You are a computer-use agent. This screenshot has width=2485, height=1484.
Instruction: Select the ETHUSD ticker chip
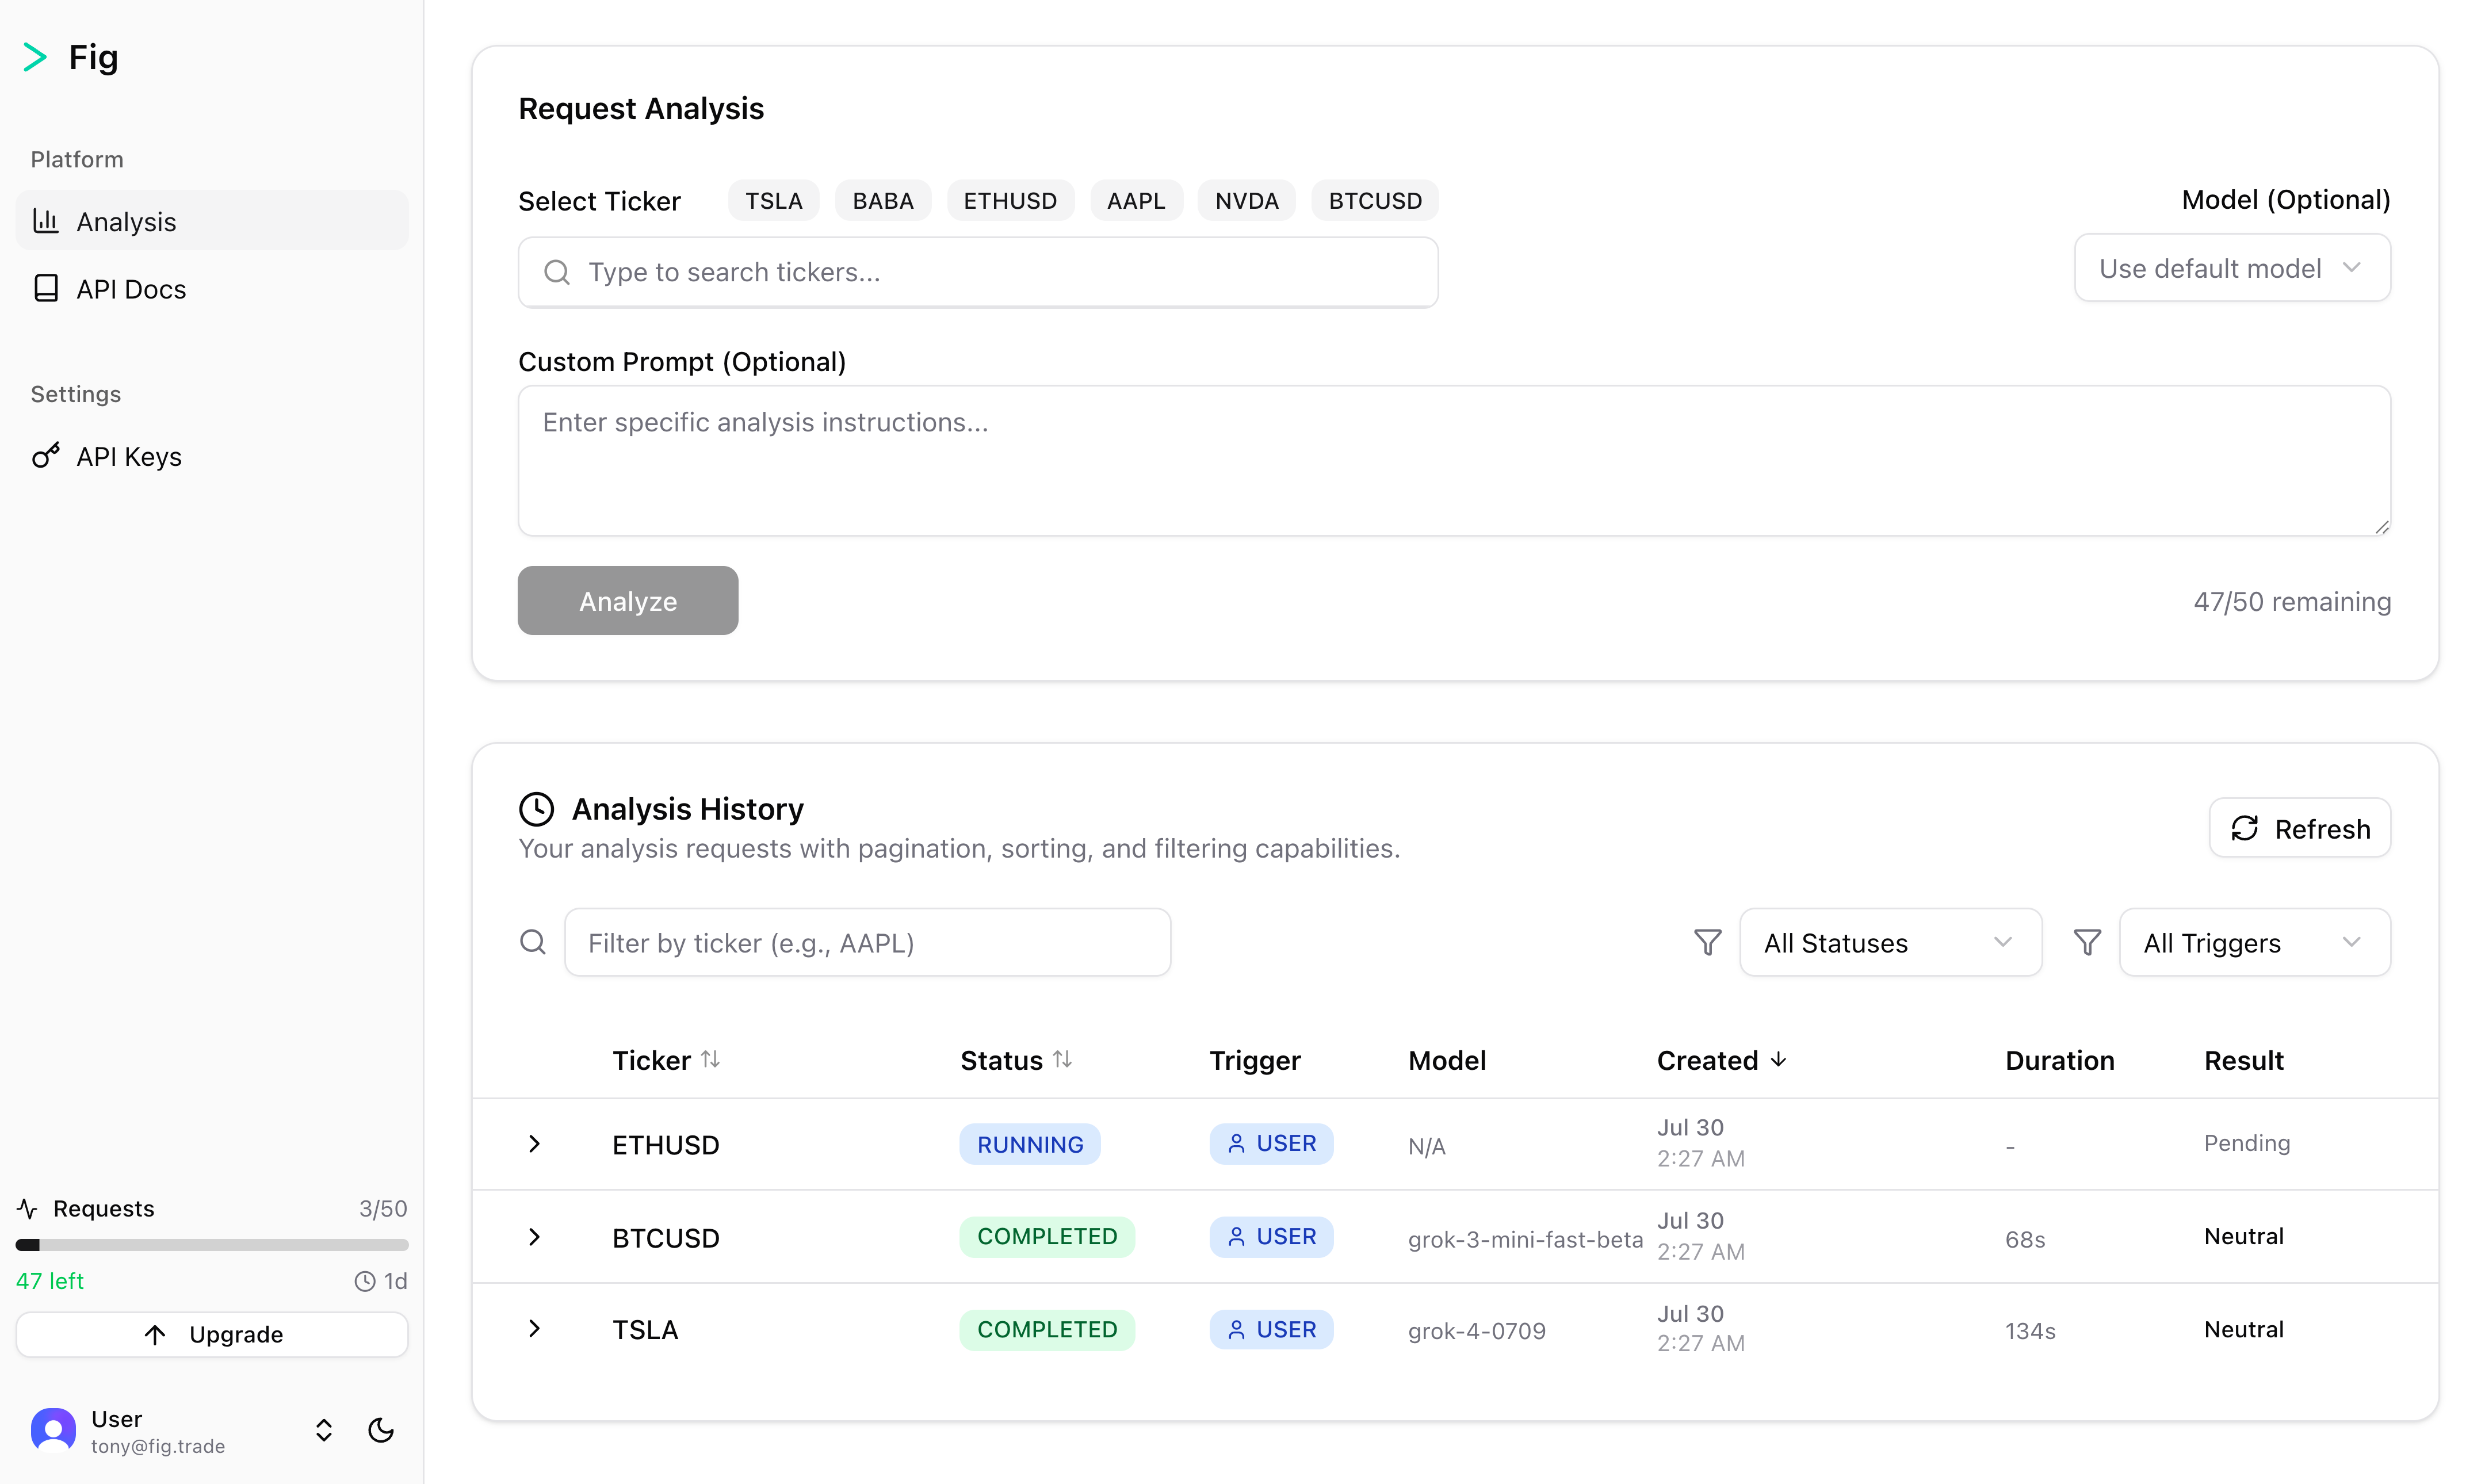click(1010, 200)
